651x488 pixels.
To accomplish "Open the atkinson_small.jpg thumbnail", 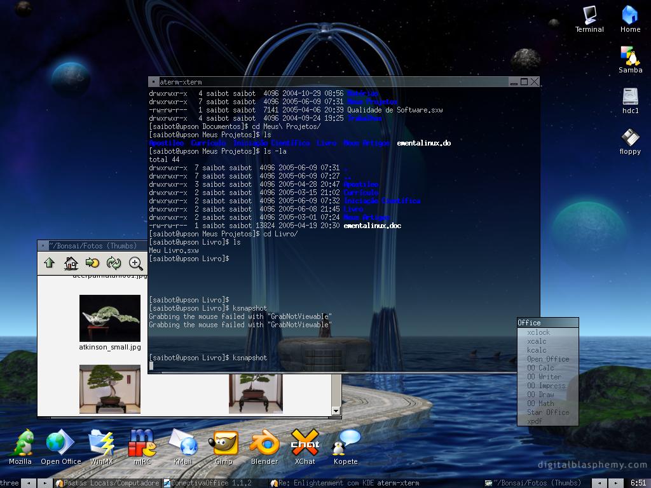I will point(110,318).
